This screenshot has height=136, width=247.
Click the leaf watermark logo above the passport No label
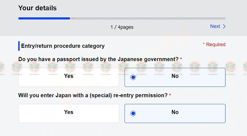click(x=177, y=67)
